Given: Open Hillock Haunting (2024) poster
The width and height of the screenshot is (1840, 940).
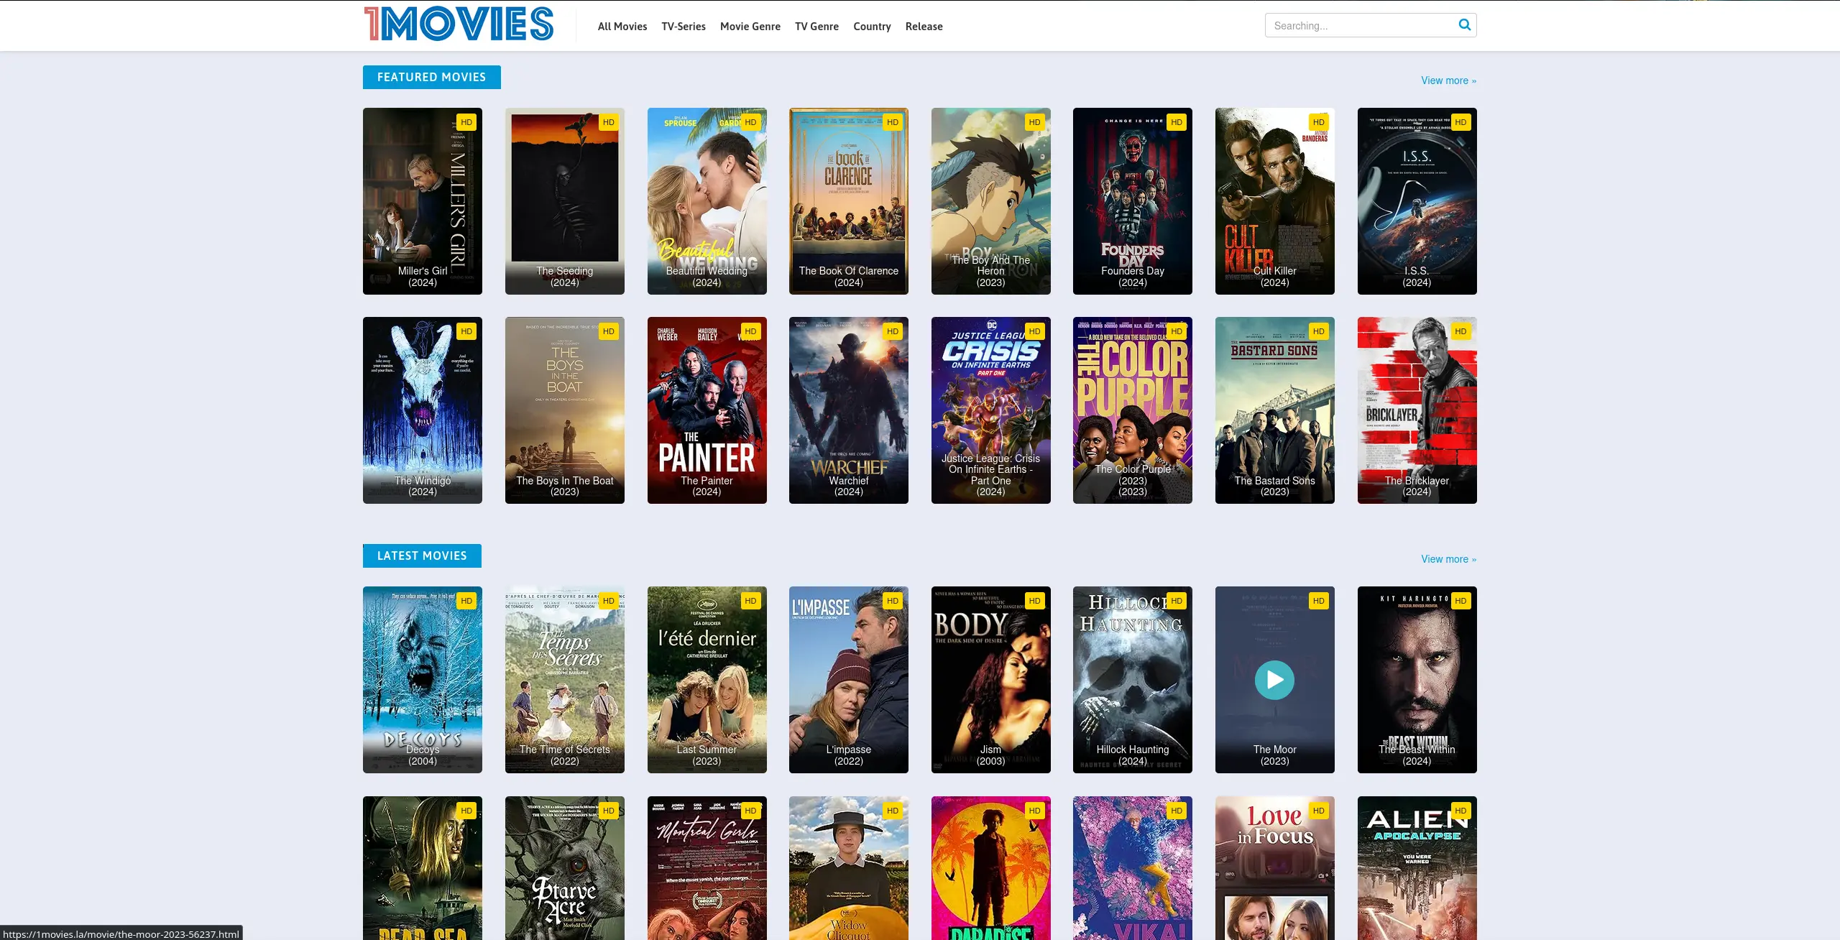Looking at the screenshot, I should [1133, 680].
